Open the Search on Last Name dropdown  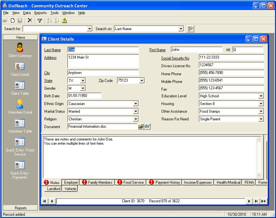pyautogui.click(x=181, y=29)
